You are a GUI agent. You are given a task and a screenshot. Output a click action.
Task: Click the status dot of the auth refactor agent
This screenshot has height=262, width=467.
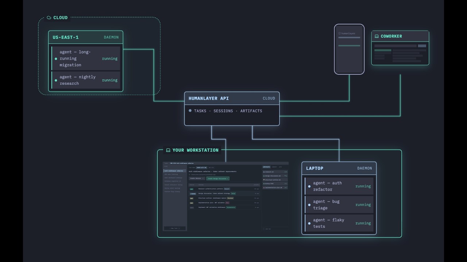(x=309, y=186)
